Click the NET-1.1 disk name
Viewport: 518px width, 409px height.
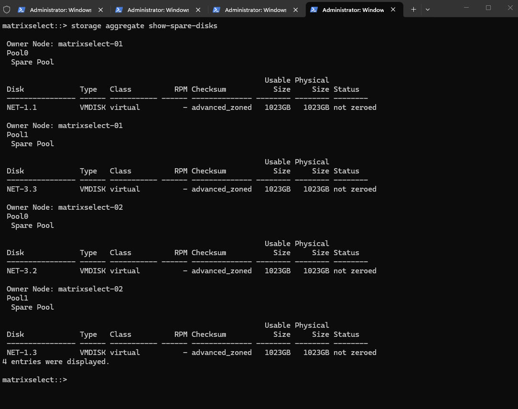click(x=22, y=108)
